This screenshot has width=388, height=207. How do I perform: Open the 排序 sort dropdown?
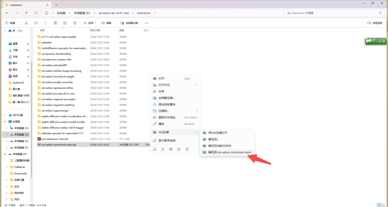(89, 23)
